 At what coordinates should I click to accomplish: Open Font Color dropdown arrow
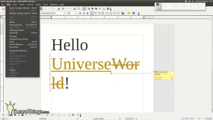click(x=125, y=13)
